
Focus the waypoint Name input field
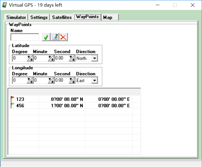pos(25,37)
